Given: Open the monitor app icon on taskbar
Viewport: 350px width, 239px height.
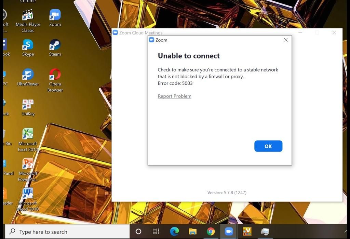Looking at the screenshot, I should pos(265,231).
